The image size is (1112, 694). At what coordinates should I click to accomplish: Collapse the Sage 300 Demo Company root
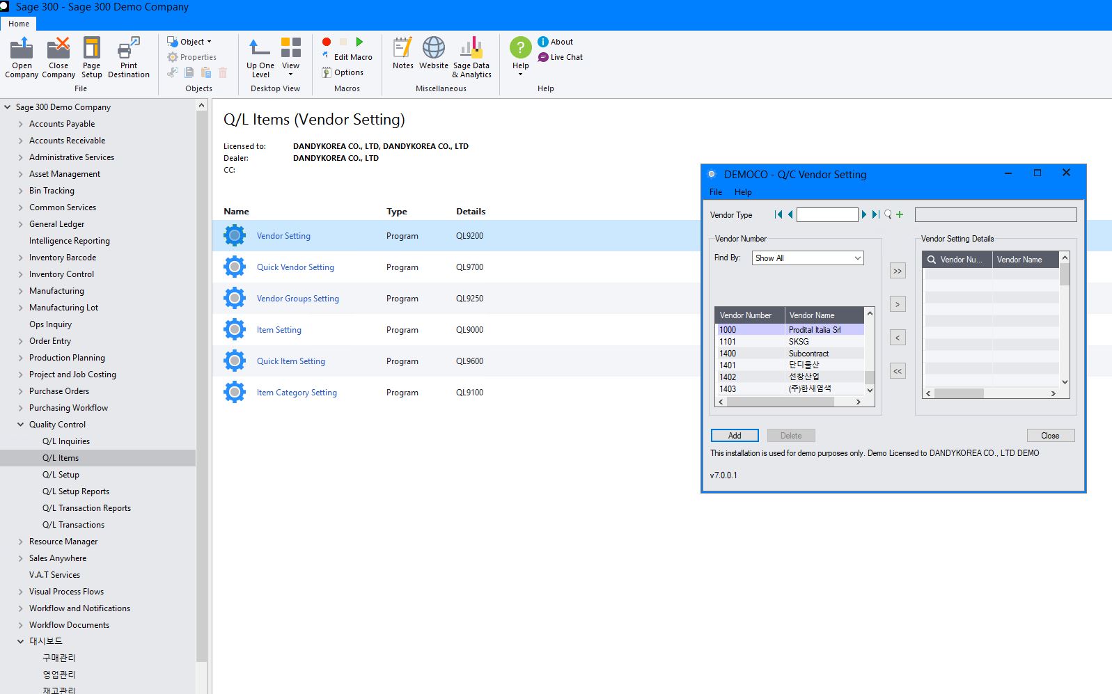pos(7,107)
